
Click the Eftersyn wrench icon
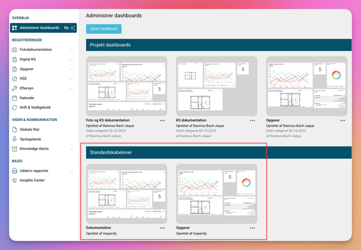(x=15, y=89)
